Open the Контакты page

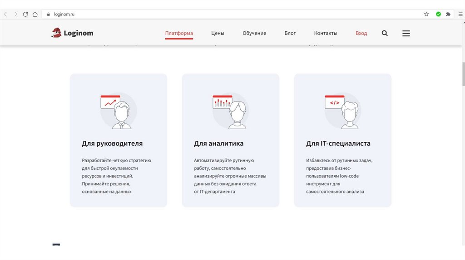tap(326, 33)
